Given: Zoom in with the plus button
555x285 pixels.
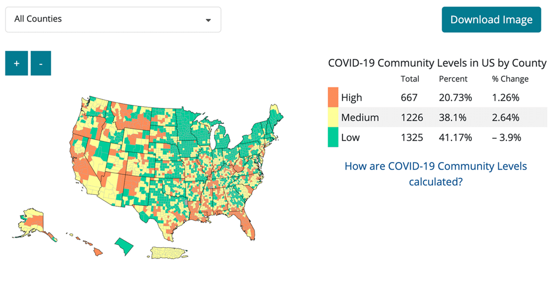Looking at the screenshot, I should (x=16, y=63).
